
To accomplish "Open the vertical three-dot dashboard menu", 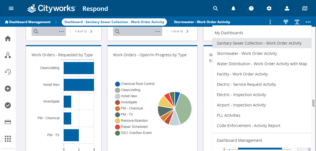I will pyautogui.click(x=270, y=22).
